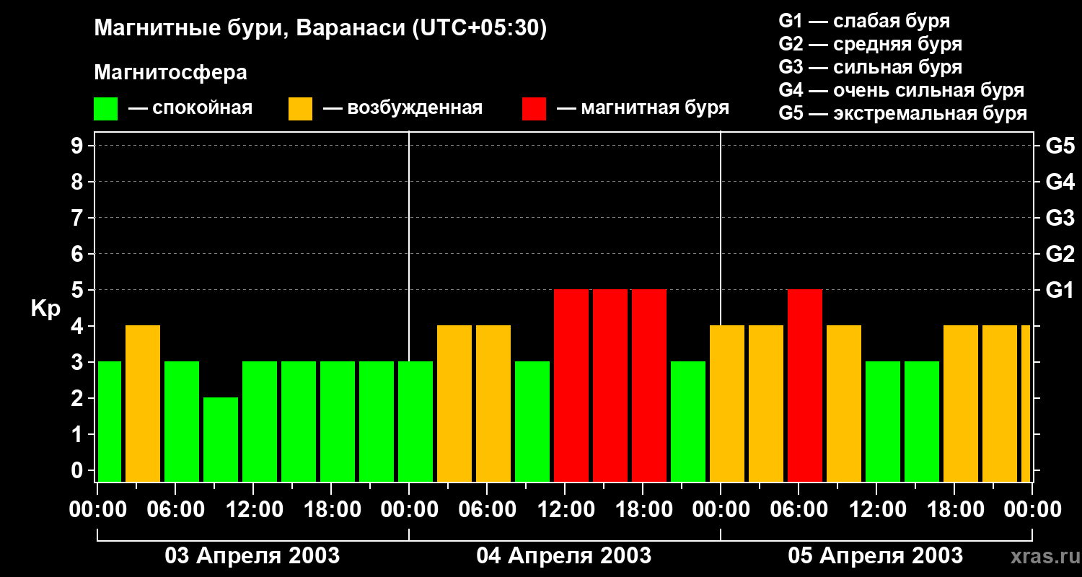Image resolution: width=1082 pixels, height=577 pixels.
Task: Click the '— спокойная' legend label
Action: pyautogui.click(x=190, y=108)
